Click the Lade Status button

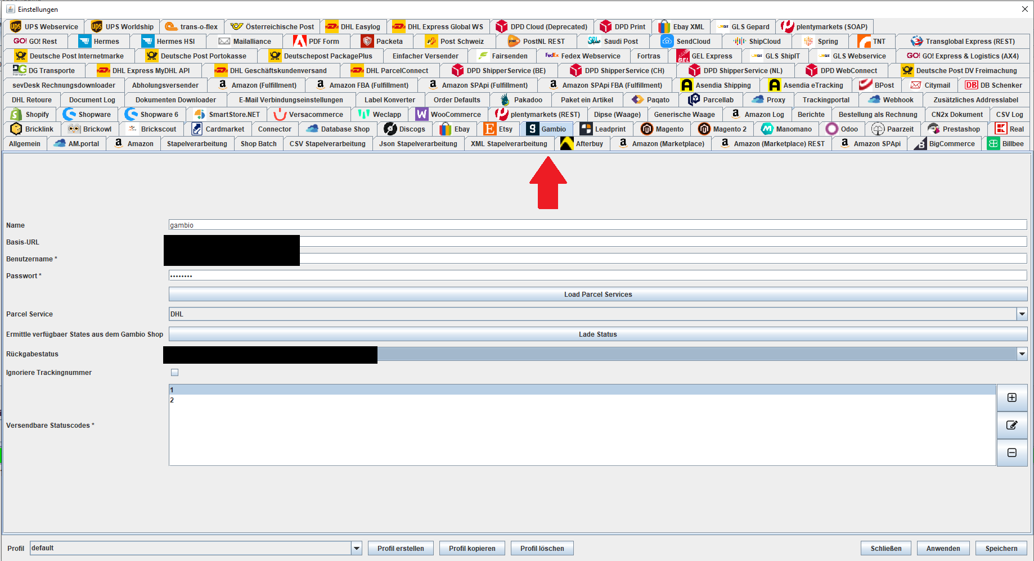click(x=598, y=334)
